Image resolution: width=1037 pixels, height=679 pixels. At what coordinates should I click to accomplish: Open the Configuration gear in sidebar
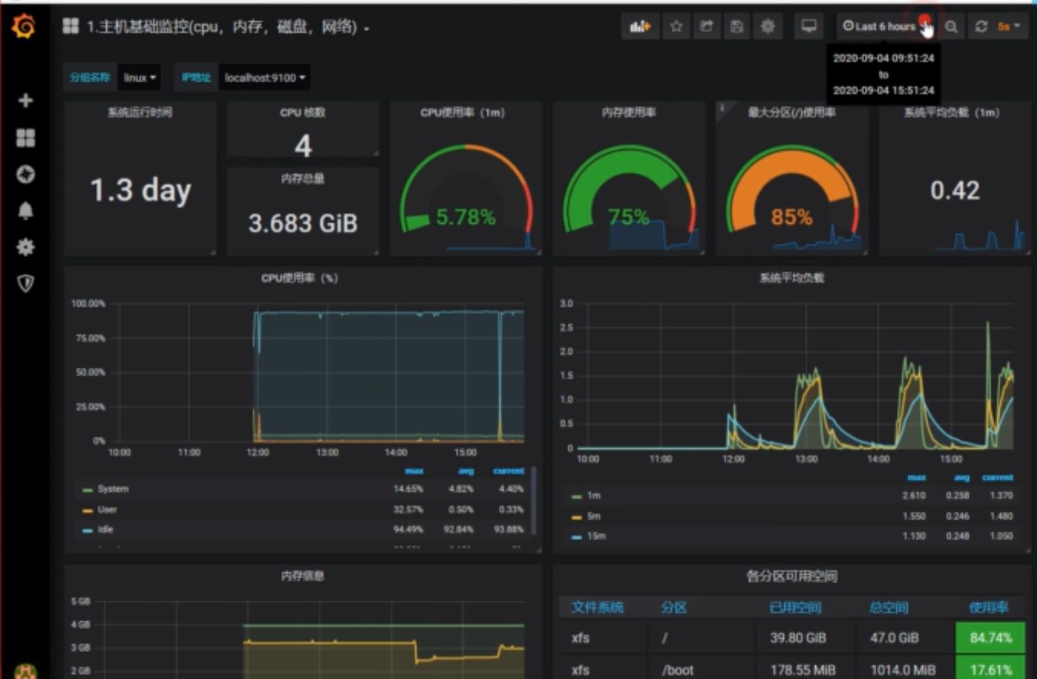point(25,247)
